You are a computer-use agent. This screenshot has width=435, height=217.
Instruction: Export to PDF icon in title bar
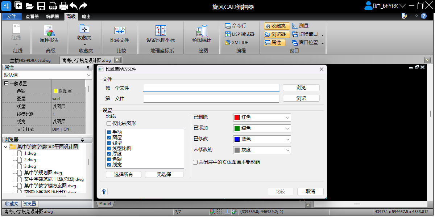[53, 6]
